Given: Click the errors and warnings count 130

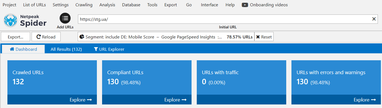Looking at the screenshot, I should coord(302,82).
